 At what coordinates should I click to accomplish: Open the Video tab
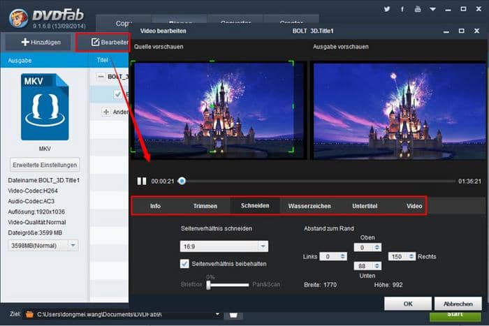(414, 206)
